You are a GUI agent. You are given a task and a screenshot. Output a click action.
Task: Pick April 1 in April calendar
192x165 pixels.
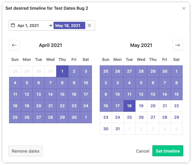(62, 71)
